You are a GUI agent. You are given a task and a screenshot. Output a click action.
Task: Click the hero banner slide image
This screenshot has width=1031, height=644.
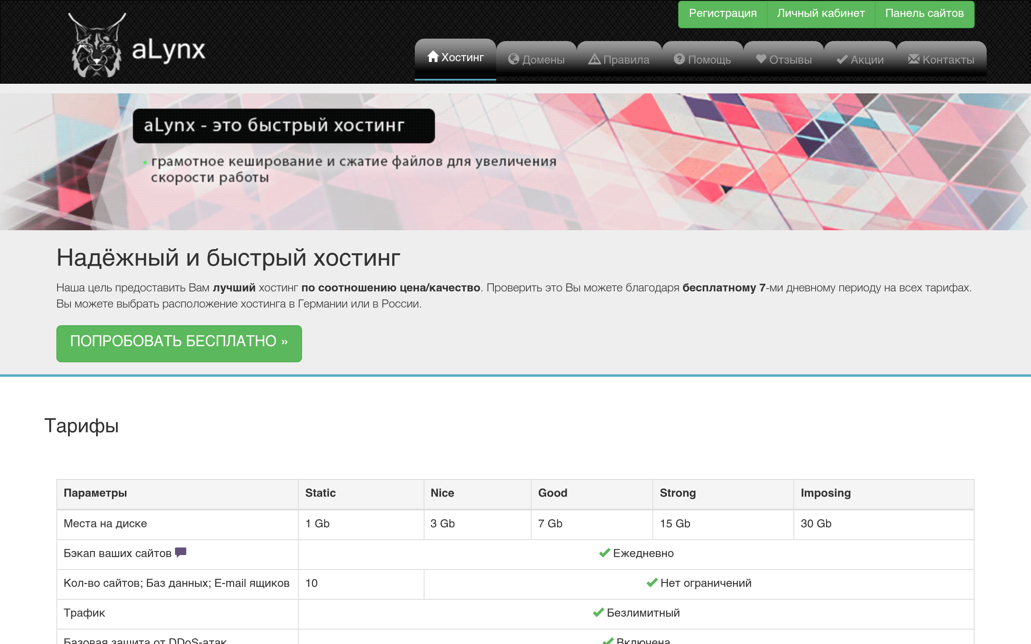tap(515, 161)
